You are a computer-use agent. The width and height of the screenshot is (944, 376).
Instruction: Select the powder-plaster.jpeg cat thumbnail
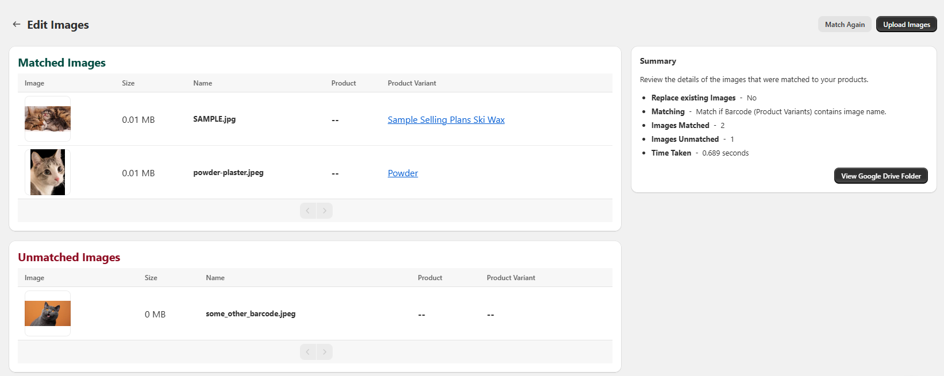click(x=48, y=172)
